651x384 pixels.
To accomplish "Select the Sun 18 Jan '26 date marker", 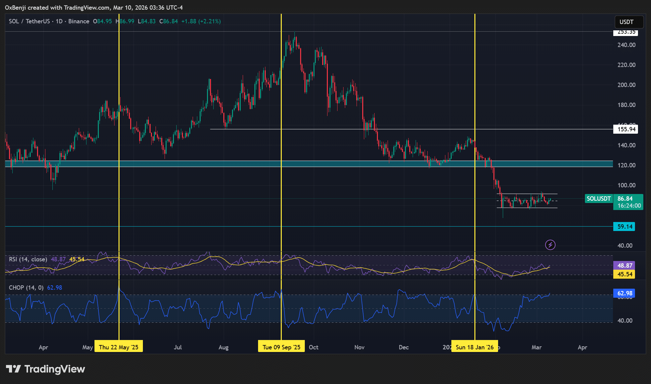I will tap(474, 347).
